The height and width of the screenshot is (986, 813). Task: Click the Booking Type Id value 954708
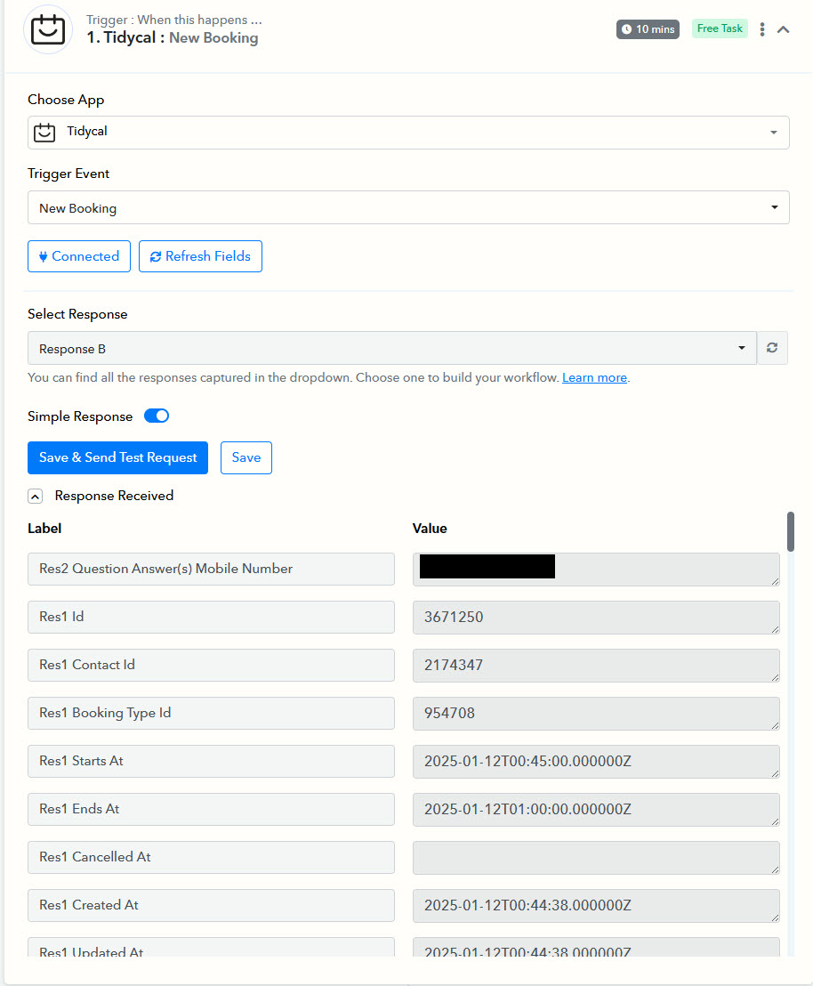click(x=596, y=714)
